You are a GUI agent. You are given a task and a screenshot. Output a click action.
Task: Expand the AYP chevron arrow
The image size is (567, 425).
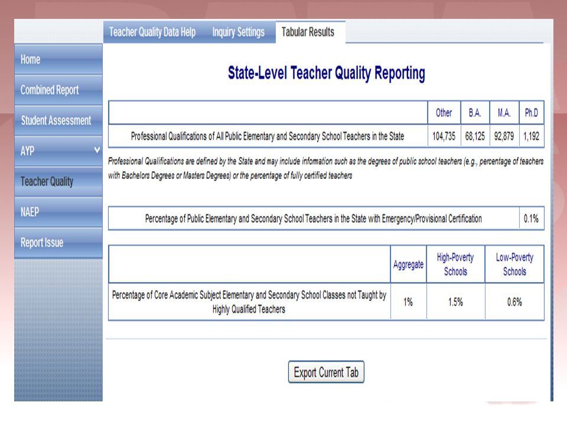[x=96, y=149]
